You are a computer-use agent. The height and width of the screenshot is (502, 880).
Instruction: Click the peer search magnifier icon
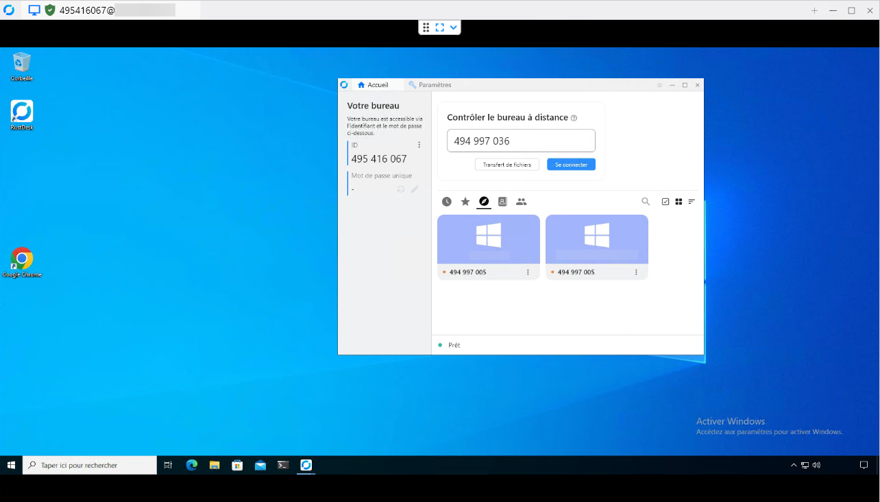click(646, 202)
